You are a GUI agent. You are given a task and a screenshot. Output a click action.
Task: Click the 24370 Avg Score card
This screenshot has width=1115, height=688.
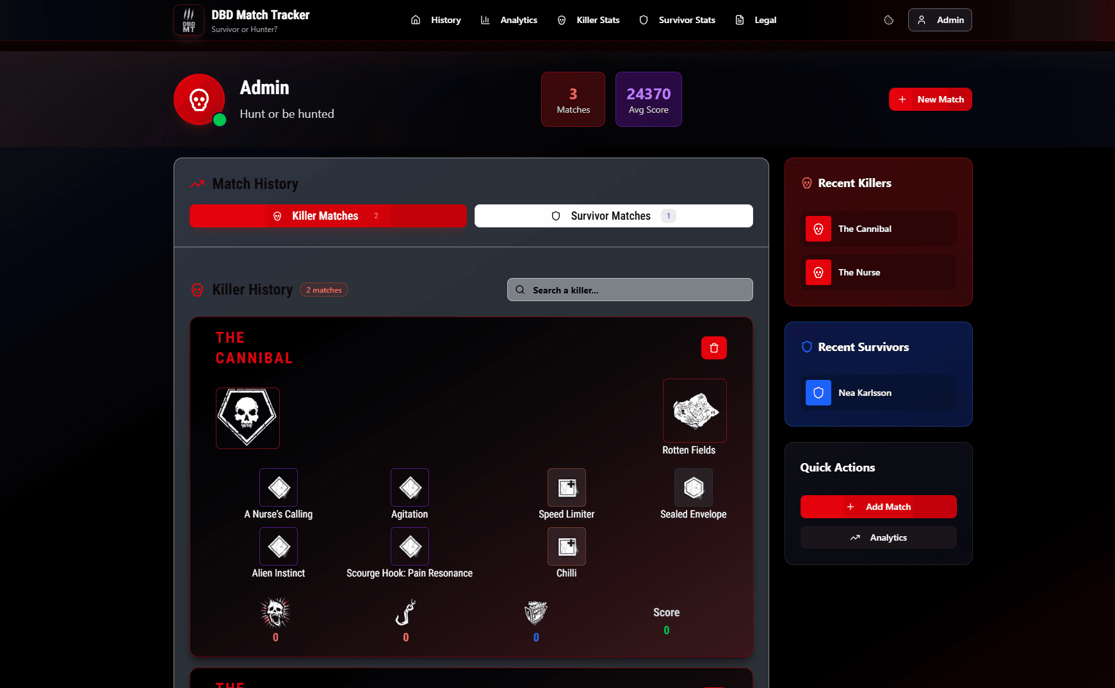pyautogui.click(x=649, y=99)
